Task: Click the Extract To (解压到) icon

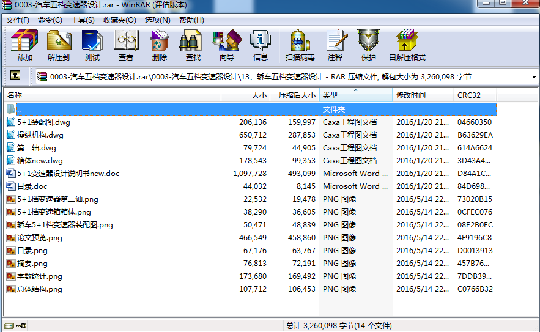Action: tap(59, 45)
